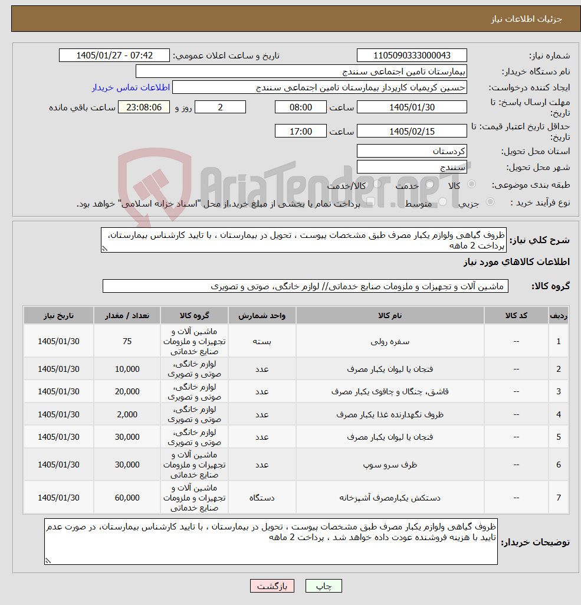581x605 pixels.
Task: Click the دستکش یکبارمصرف آشپزخانه item
Action: click(x=390, y=498)
